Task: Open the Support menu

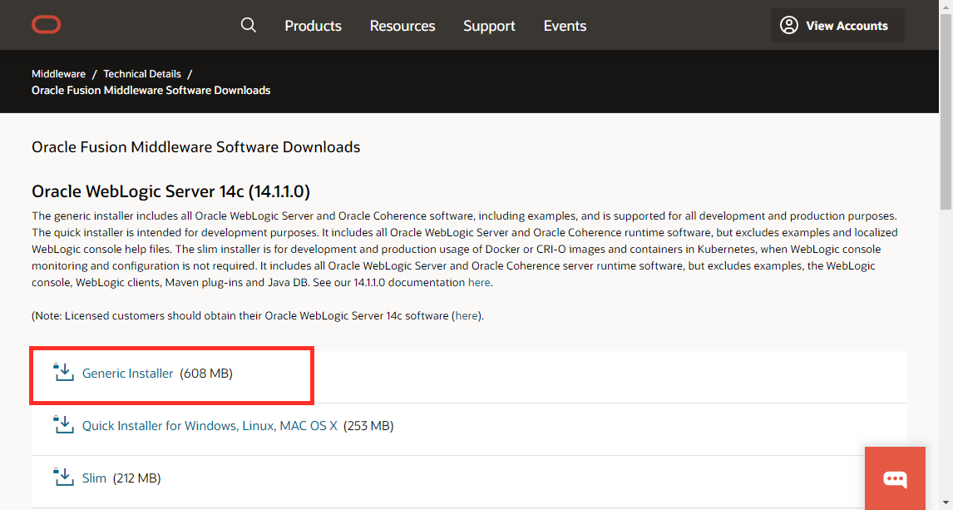Action: pos(489,26)
